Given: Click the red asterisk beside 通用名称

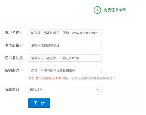Looking at the screenshot, I should (x=21, y=32).
